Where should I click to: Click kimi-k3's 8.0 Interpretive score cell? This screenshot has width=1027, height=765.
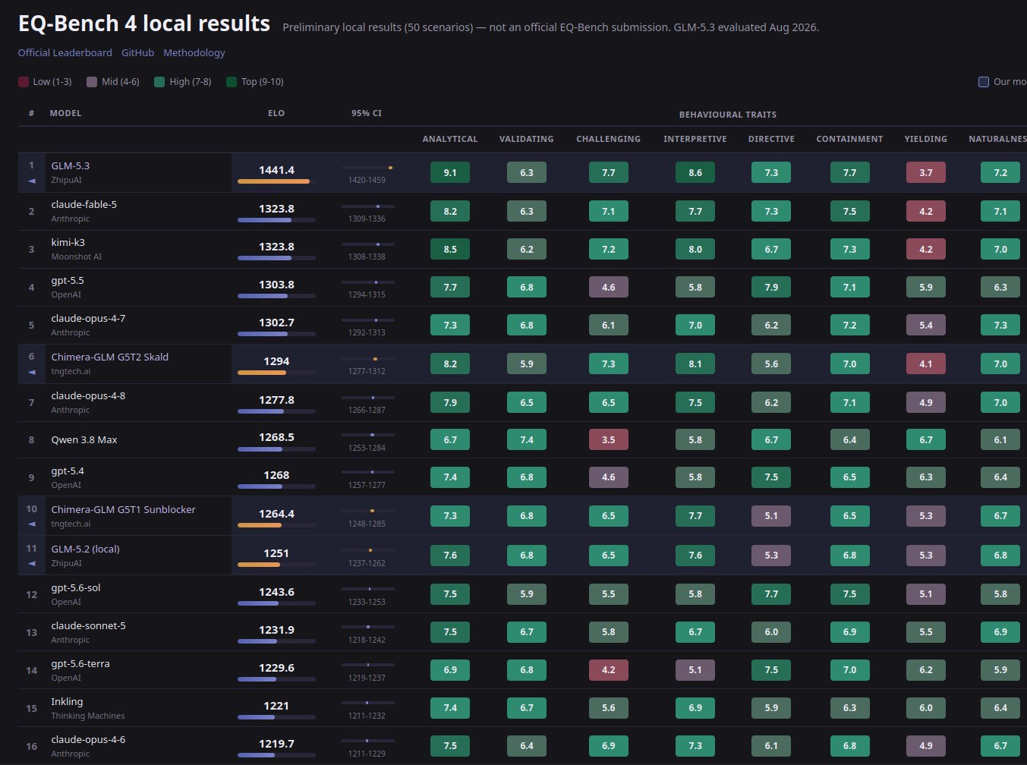[695, 250]
